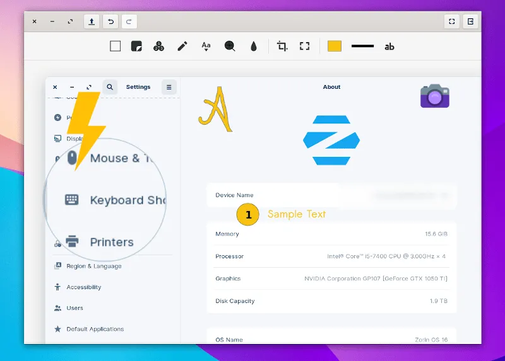The height and width of the screenshot is (361, 505).
Task: Select the crop tool
Action: pyautogui.click(x=282, y=46)
